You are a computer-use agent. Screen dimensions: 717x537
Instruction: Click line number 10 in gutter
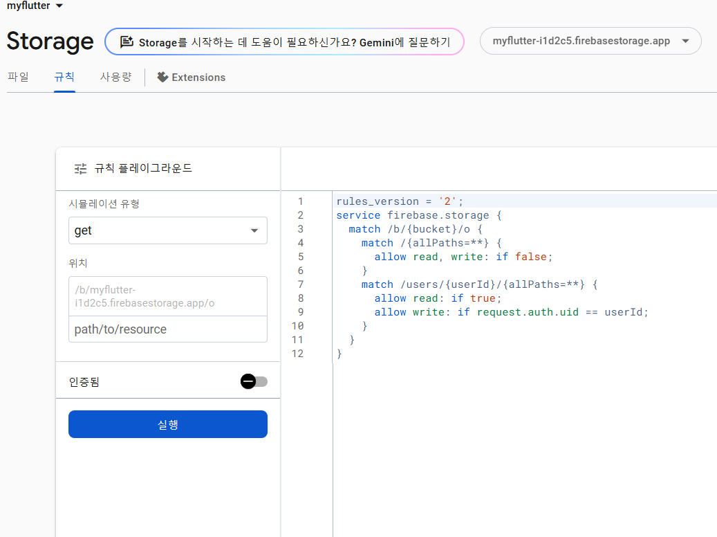tap(298, 326)
